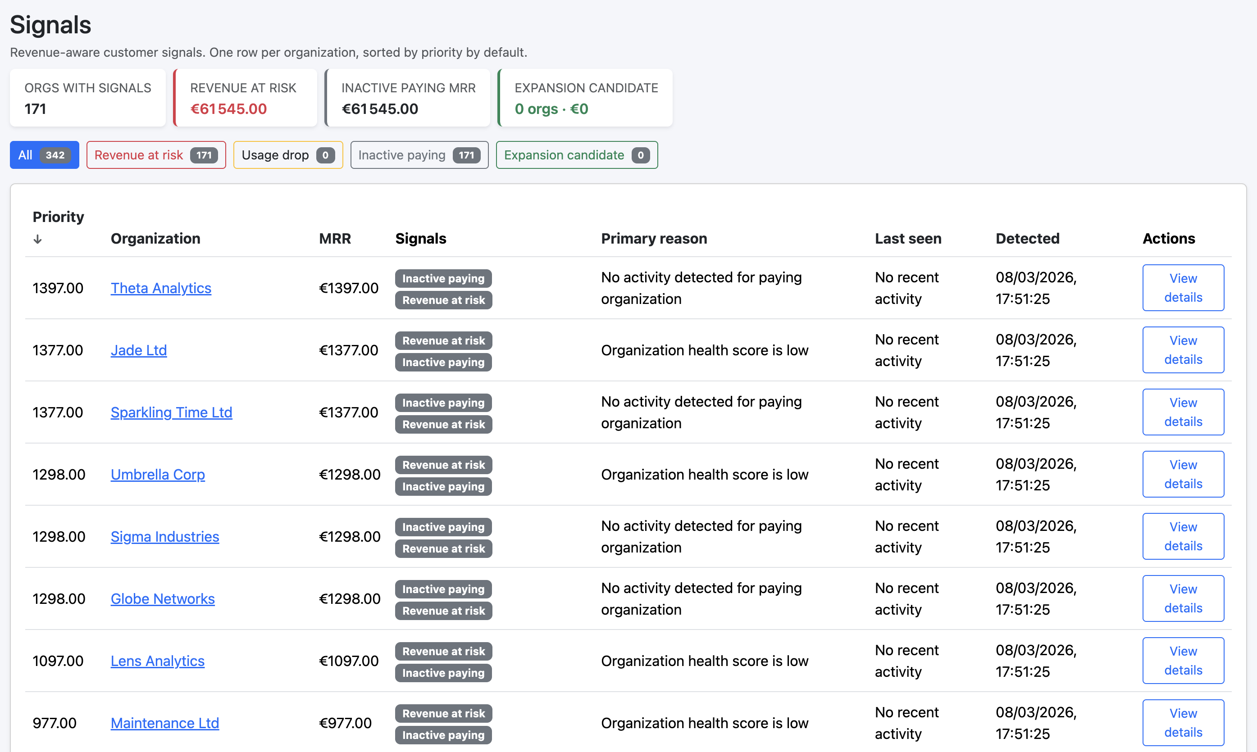View details for Lens Analytics
Image resolution: width=1257 pixels, height=752 pixels.
click(1183, 660)
